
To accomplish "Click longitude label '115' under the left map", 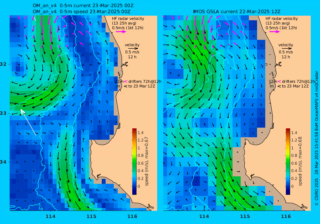I will click(91, 217).
